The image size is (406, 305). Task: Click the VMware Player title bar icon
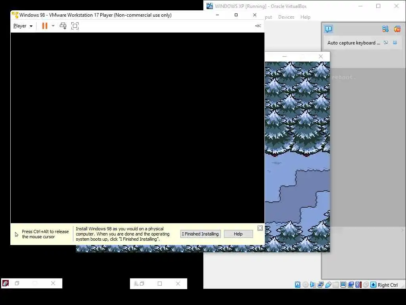15,15
